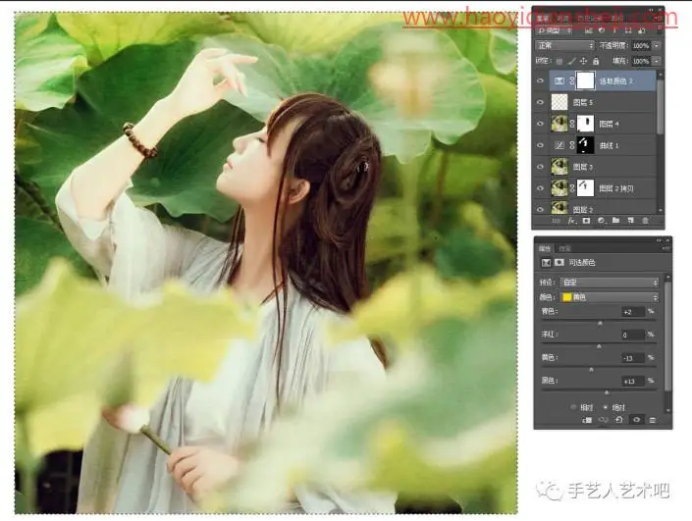Select the mask icon in Properties panel

point(559,263)
